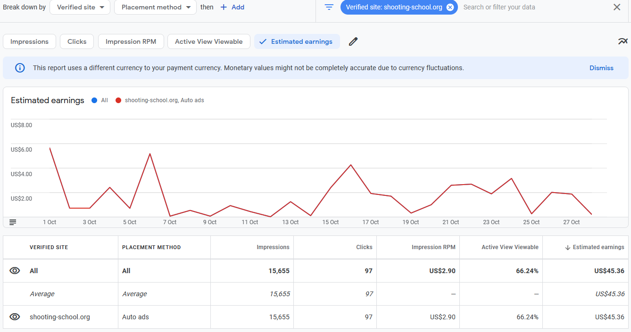Click the shooting-school.org site name cell
Viewport: 631px width, 332px height.
click(x=60, y=317)
